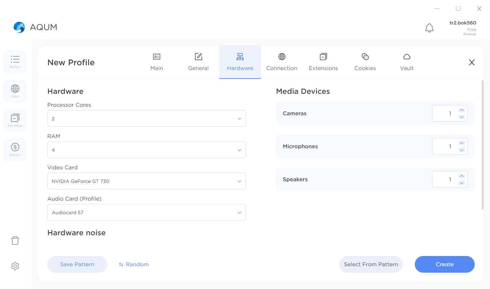This screenshot has height=289, width=490.
Task: Decrease the Speakers count
Action: [461, 183]
